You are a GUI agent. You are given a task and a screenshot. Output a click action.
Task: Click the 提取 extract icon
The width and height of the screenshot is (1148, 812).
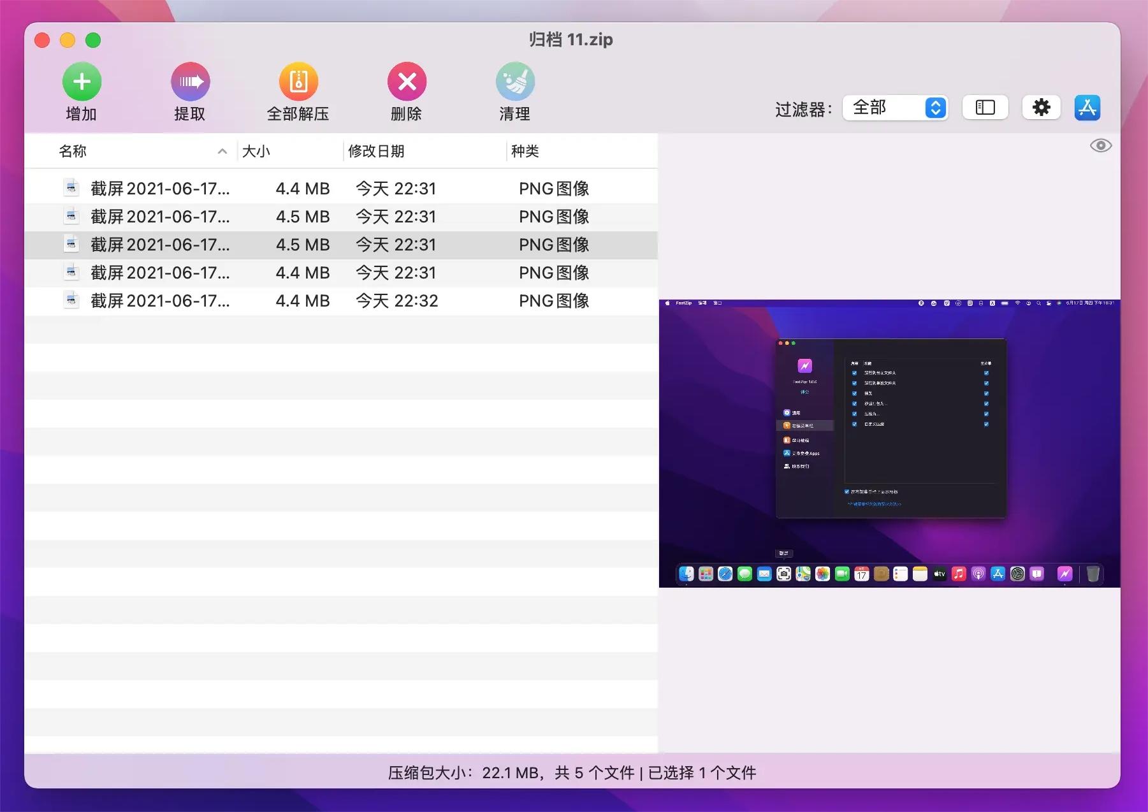(x=190, y=82)
